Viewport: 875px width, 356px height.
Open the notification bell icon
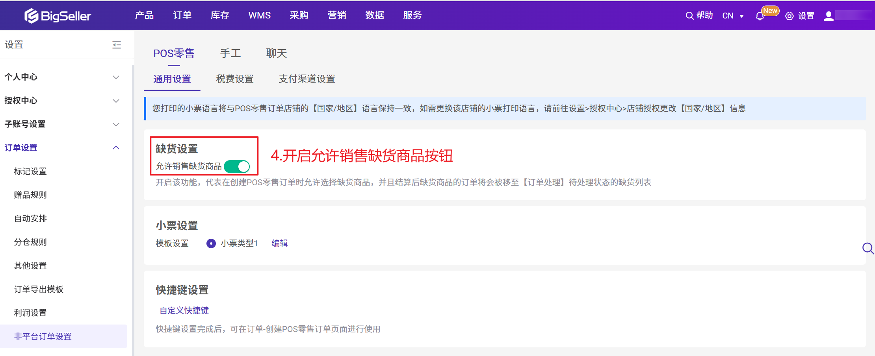(760, 16)
